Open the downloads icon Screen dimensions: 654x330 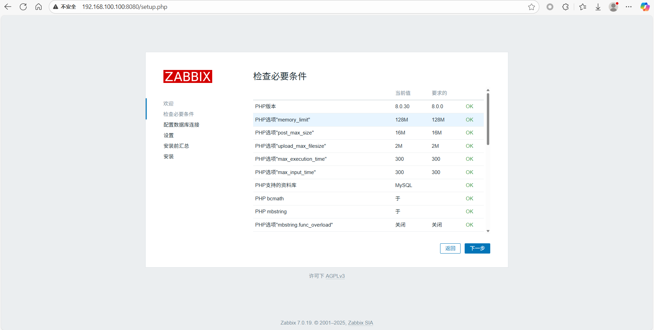click(598, 7)
